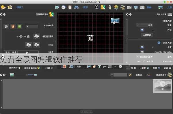Switch to the Properties tab at bottom right
Image resolution: width=173 pixels, height=114 pixels.
pyautogui.click(x=168, y=68)
